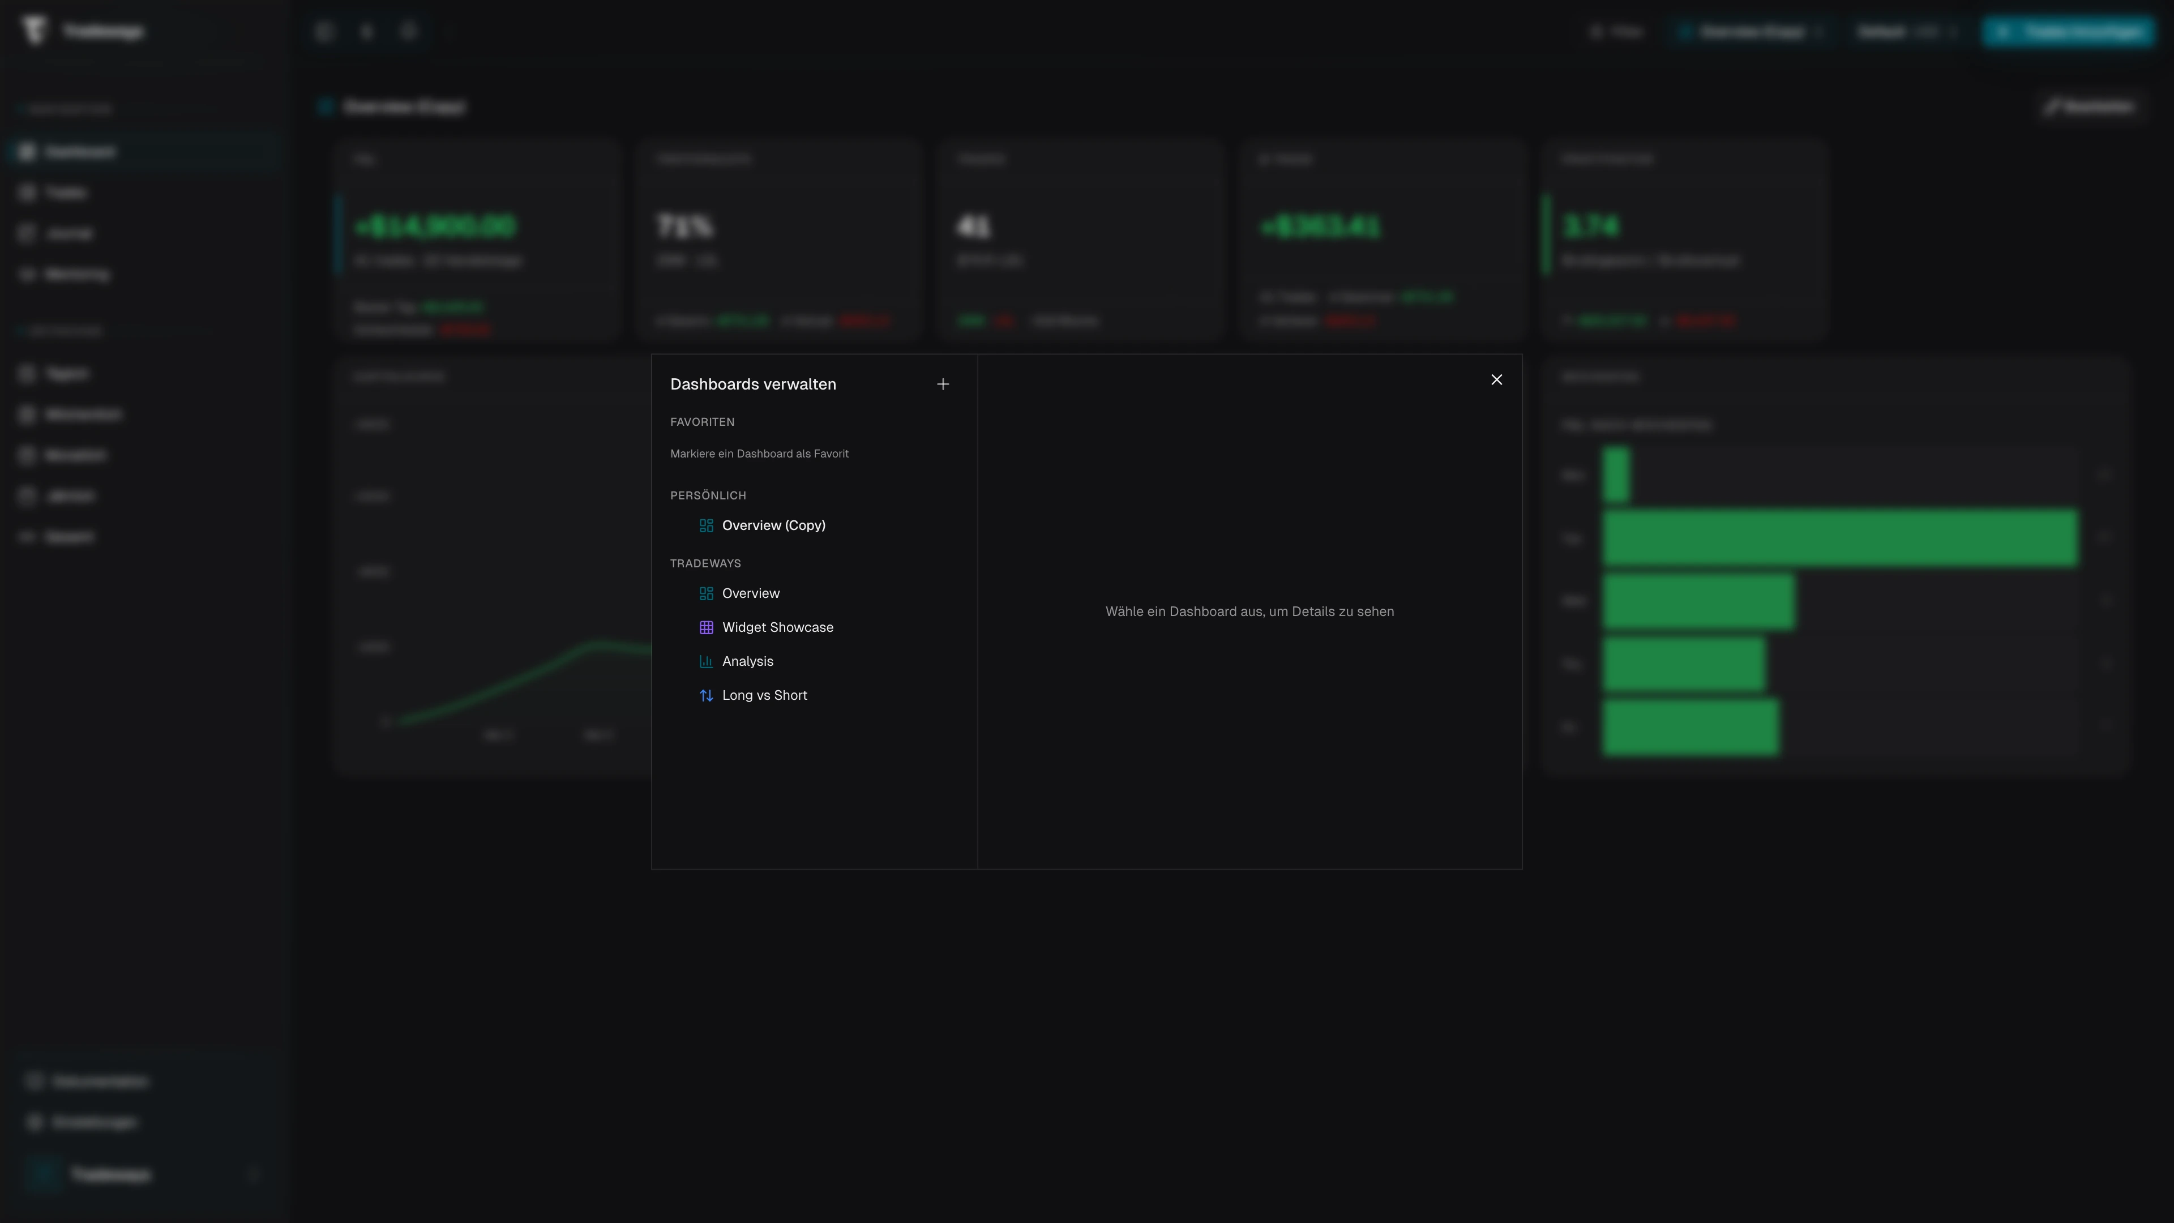Click the blue Trade hinzufügen button top right
This screenshot has width=2174, height=1223.
point(2069,31)
